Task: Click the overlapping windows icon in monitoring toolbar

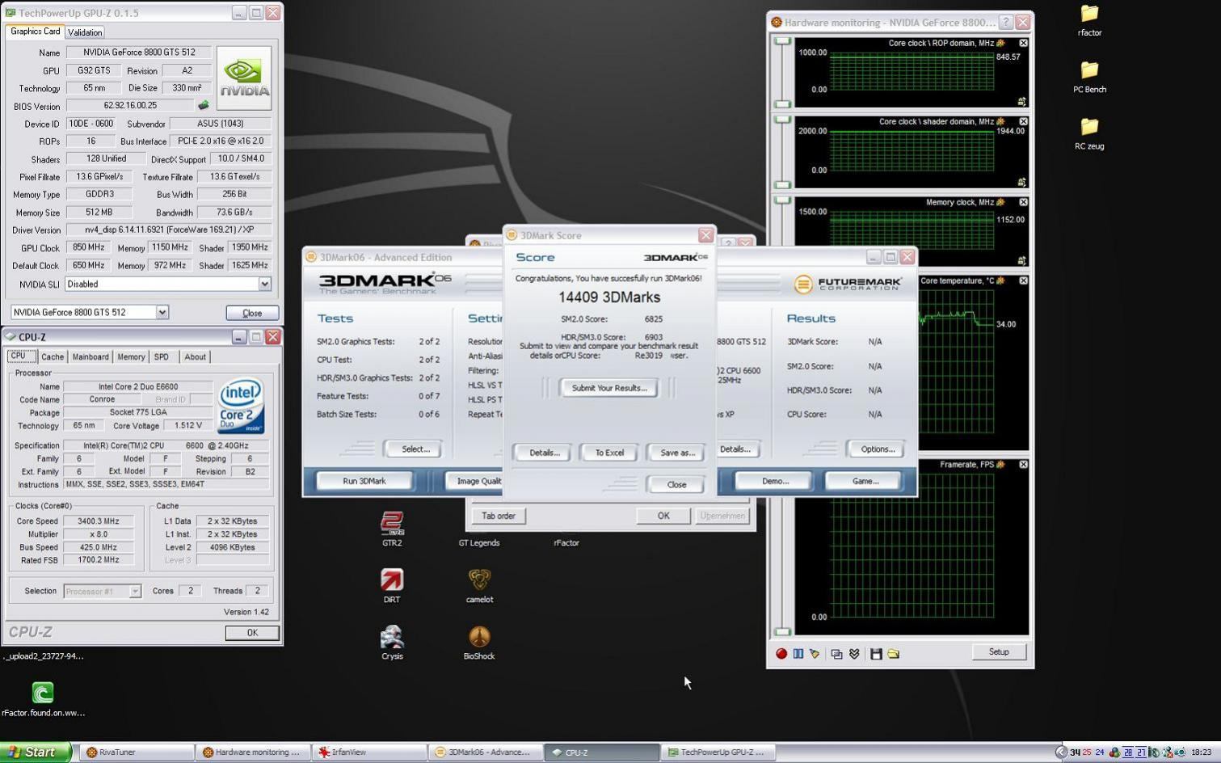Action: [836, 654]
